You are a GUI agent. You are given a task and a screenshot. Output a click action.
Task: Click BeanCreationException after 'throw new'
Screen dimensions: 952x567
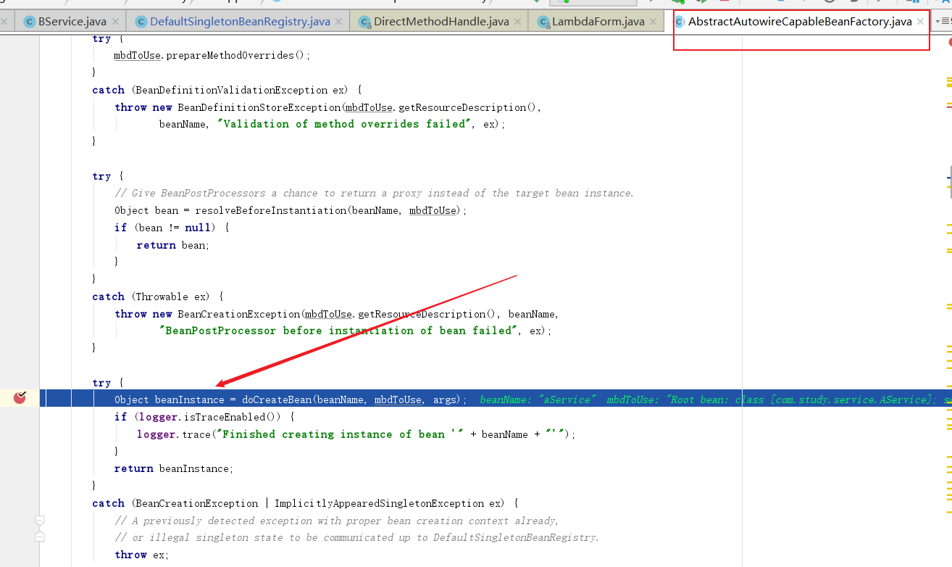click(238, 314)
